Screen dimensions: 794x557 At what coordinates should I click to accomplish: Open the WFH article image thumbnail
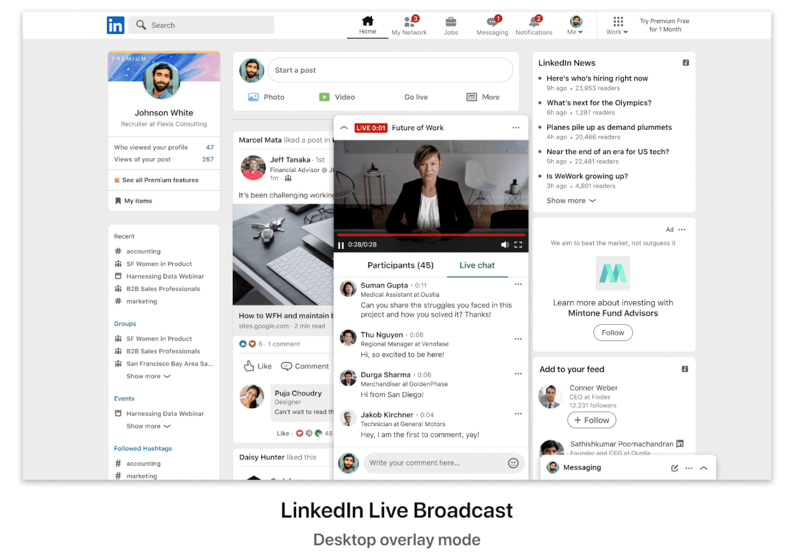coord(283,255)
